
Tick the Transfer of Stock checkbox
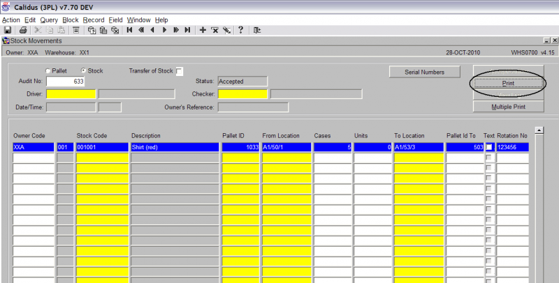(x=180, y=72)
